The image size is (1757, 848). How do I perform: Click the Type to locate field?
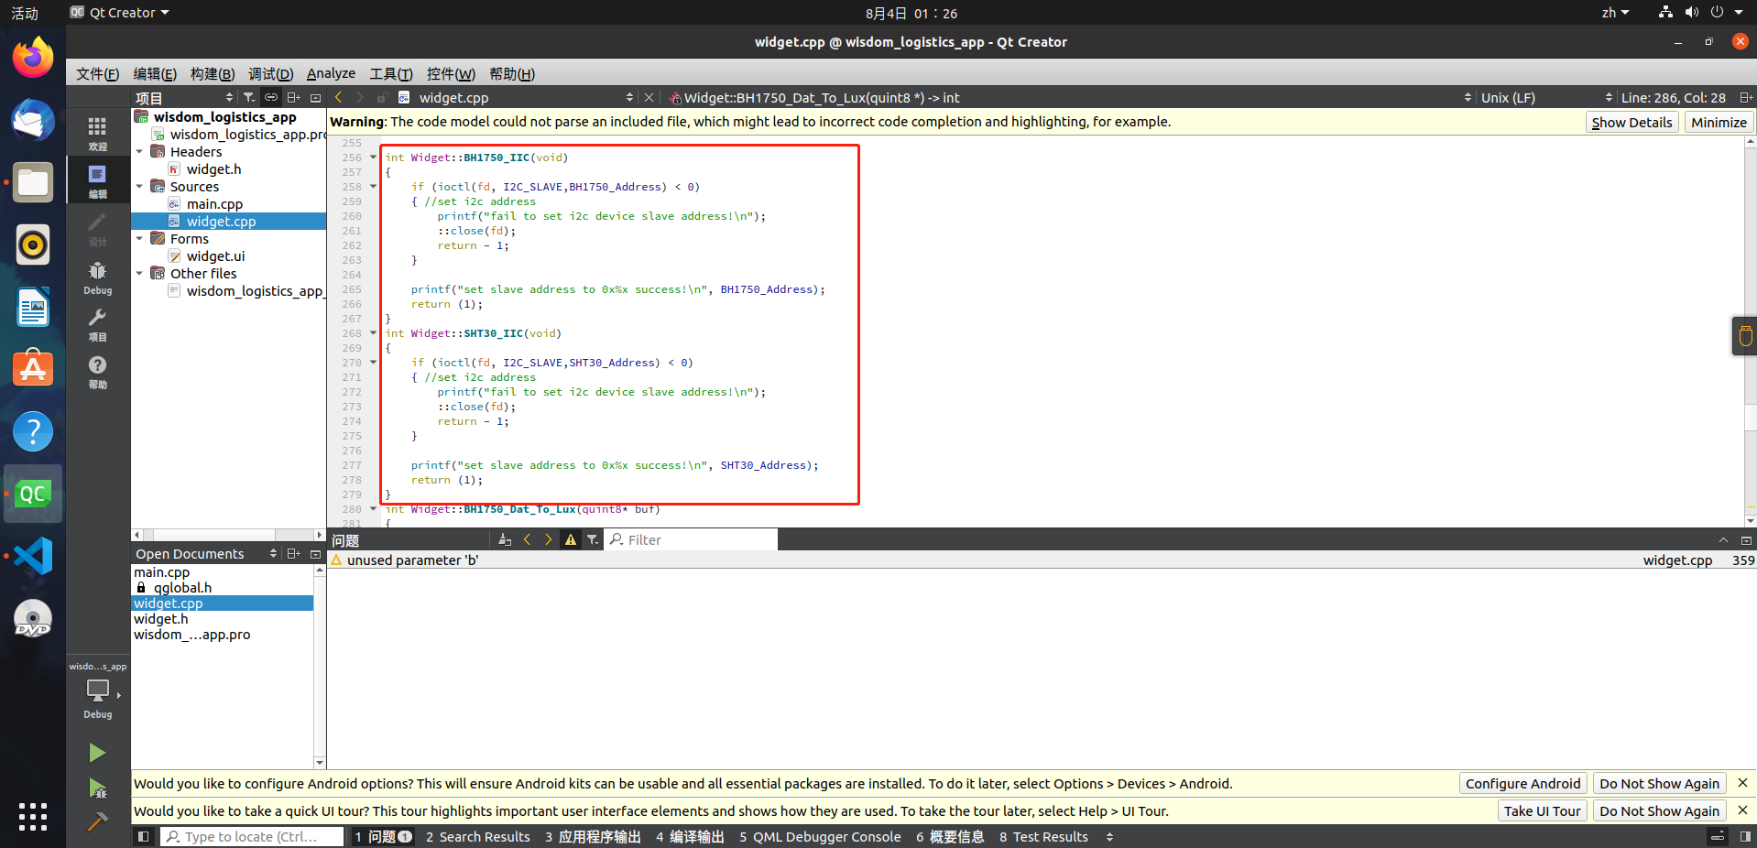click(252, 836)
